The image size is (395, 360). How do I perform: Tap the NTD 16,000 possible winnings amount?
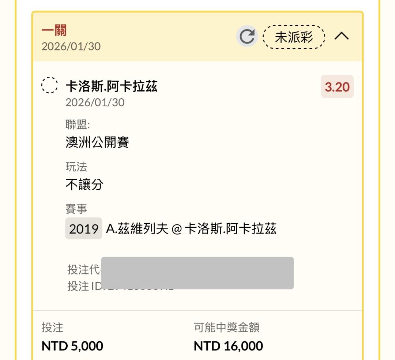point(228,345)
